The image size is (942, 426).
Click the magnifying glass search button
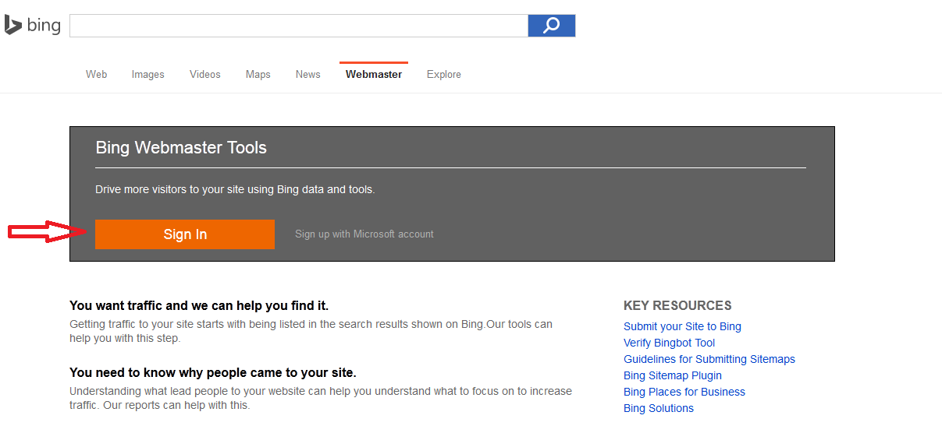[552, 26]
